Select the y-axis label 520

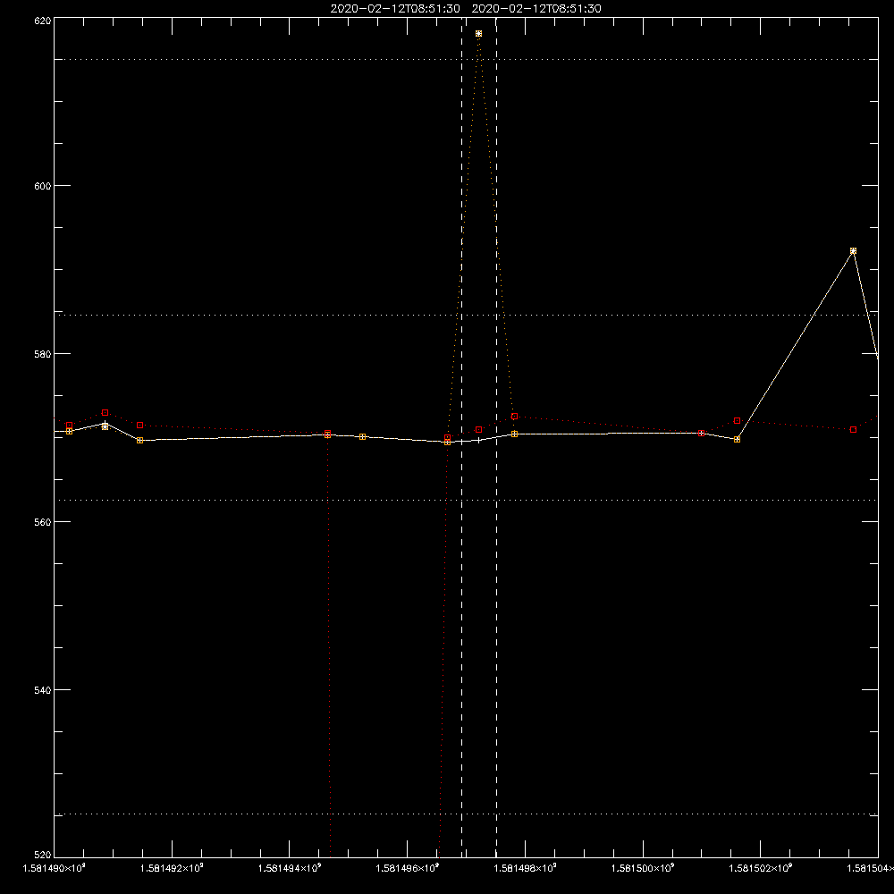43,855
